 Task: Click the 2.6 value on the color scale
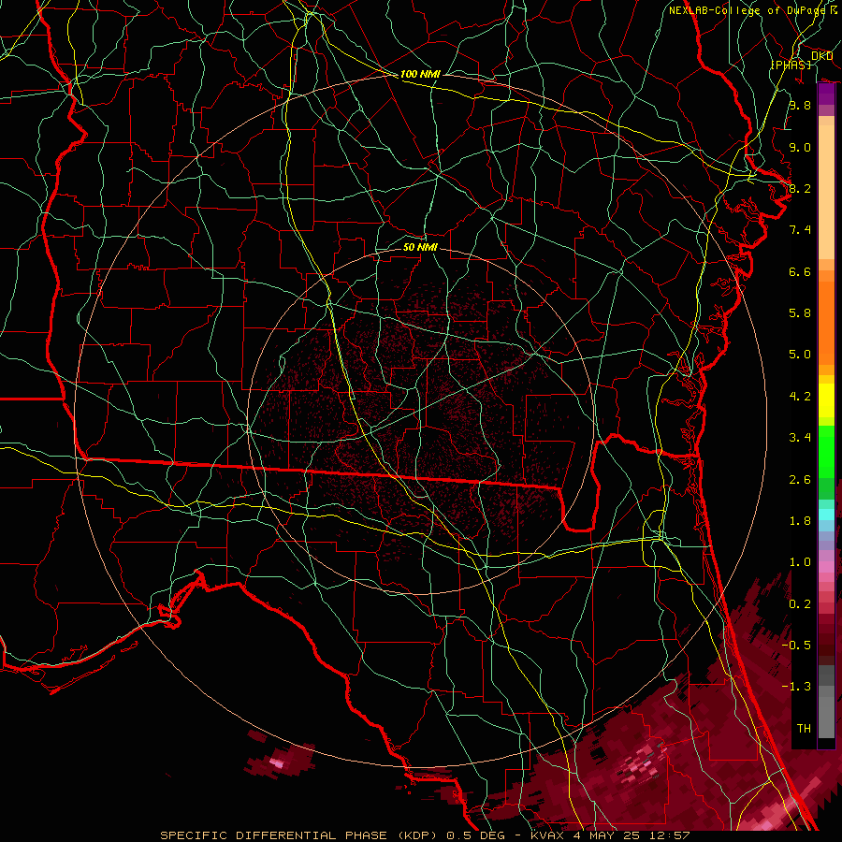coord(800,480)
